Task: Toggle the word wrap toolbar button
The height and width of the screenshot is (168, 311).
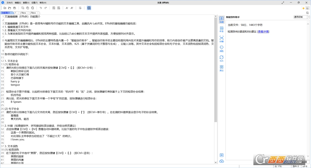Action: (x=80, y=8)
